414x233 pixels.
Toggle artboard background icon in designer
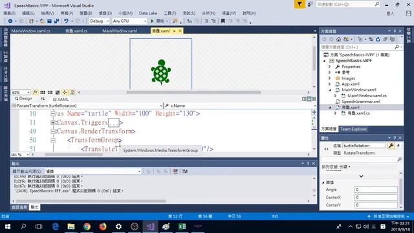(58, 92)
